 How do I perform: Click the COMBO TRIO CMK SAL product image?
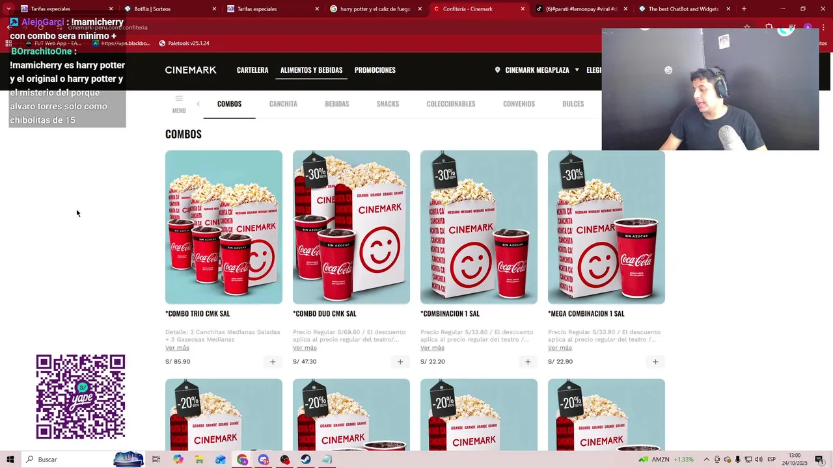coord(224,227)
